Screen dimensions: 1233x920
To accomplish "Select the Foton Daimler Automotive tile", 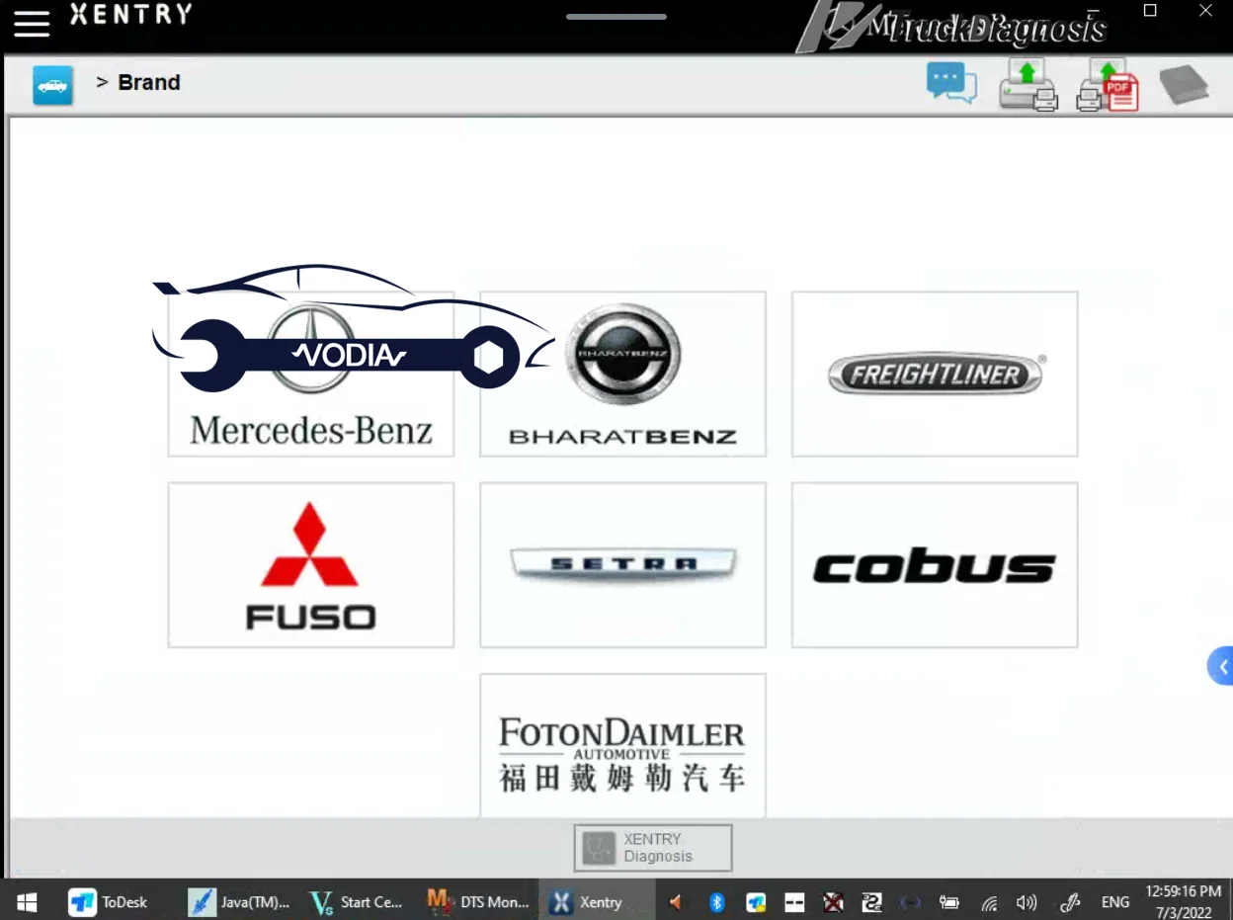I will (622, 746).
